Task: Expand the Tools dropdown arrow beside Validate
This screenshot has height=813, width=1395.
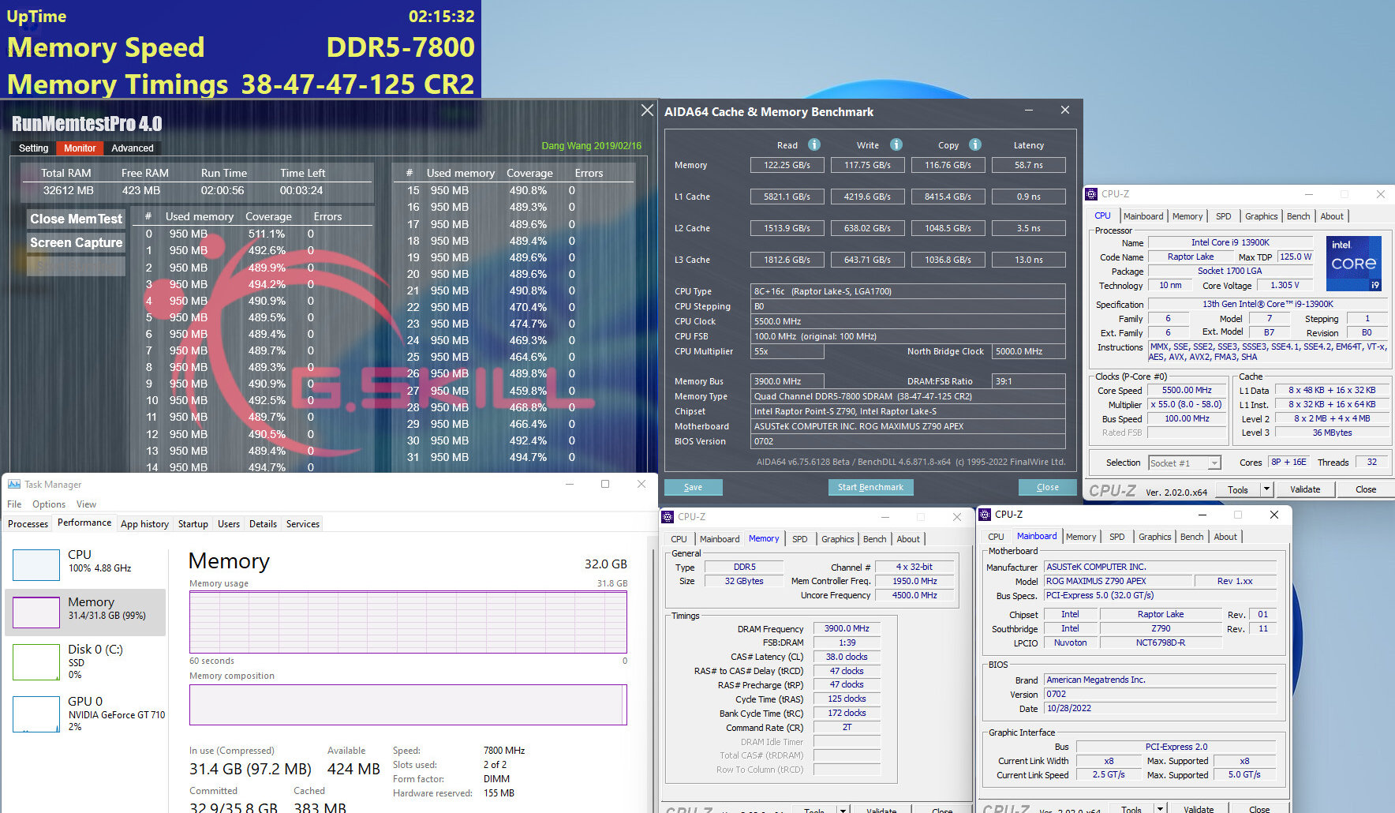Action: 1266,489
